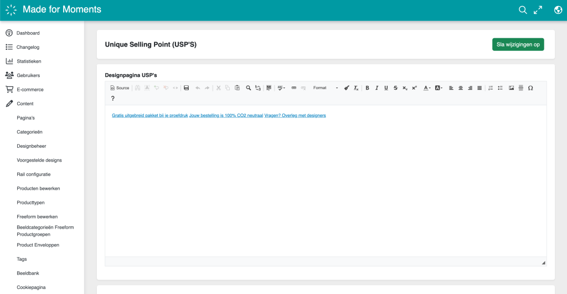Open the Format dropdown
567x294 pixels.
[x=325, y=88]
